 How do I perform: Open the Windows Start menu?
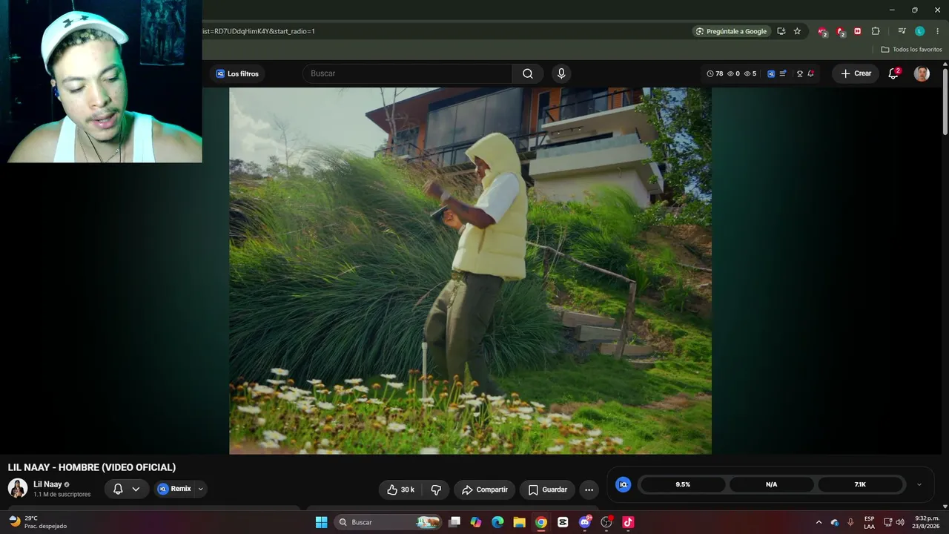coord(321,522)
